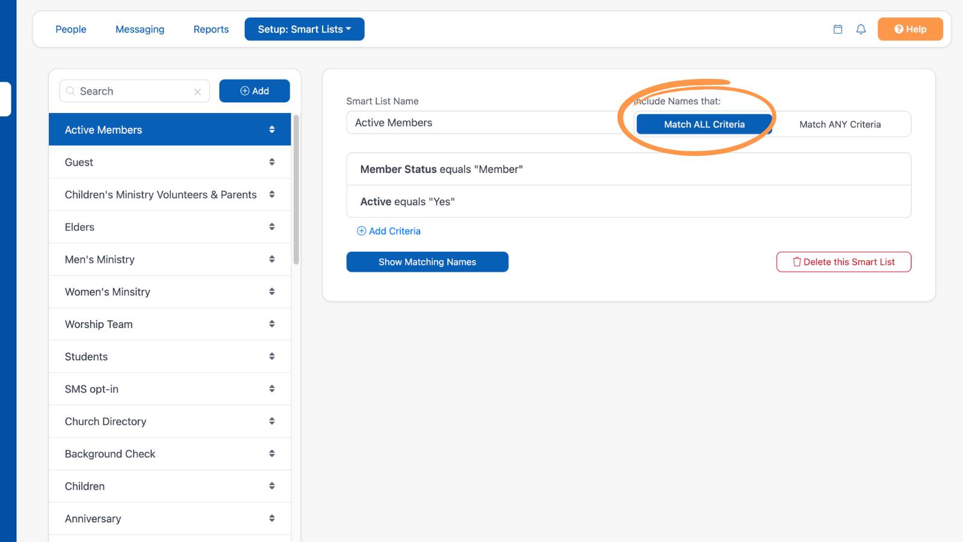Select Guest smart list
Image resolution: width=963 pixels, height=542 pixels.
pos(170,162)
